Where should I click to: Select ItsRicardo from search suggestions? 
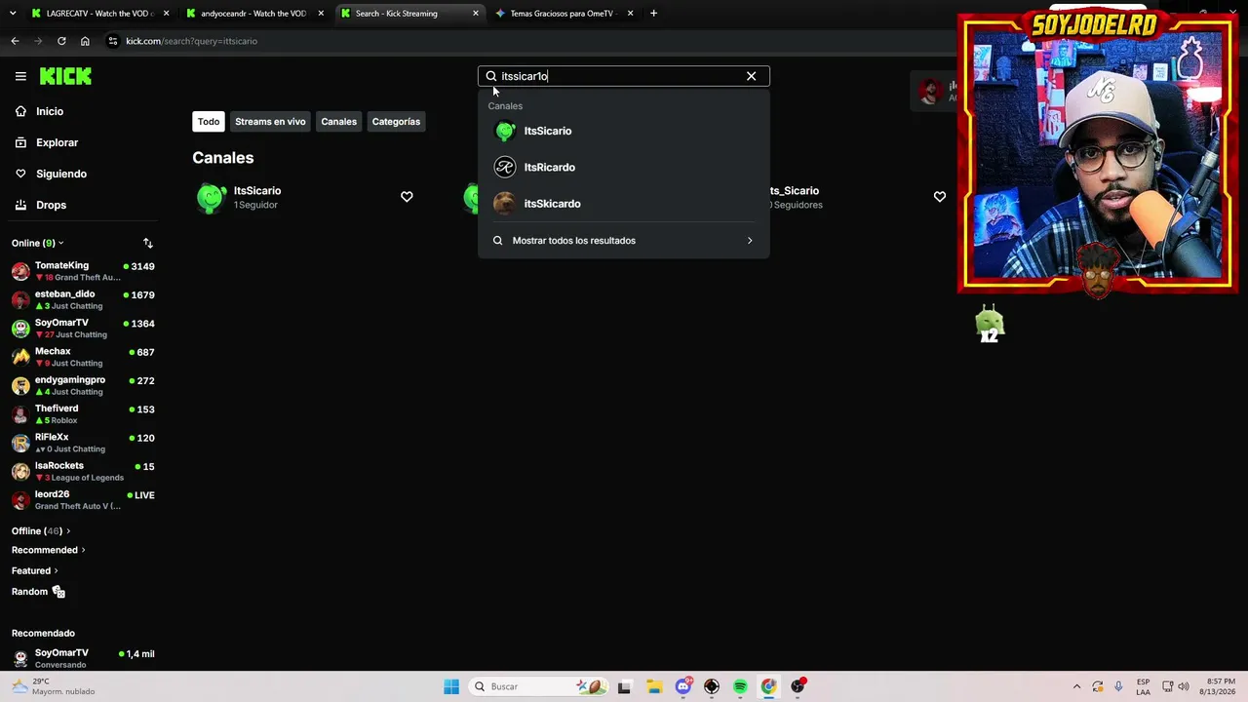coord(623,167)
